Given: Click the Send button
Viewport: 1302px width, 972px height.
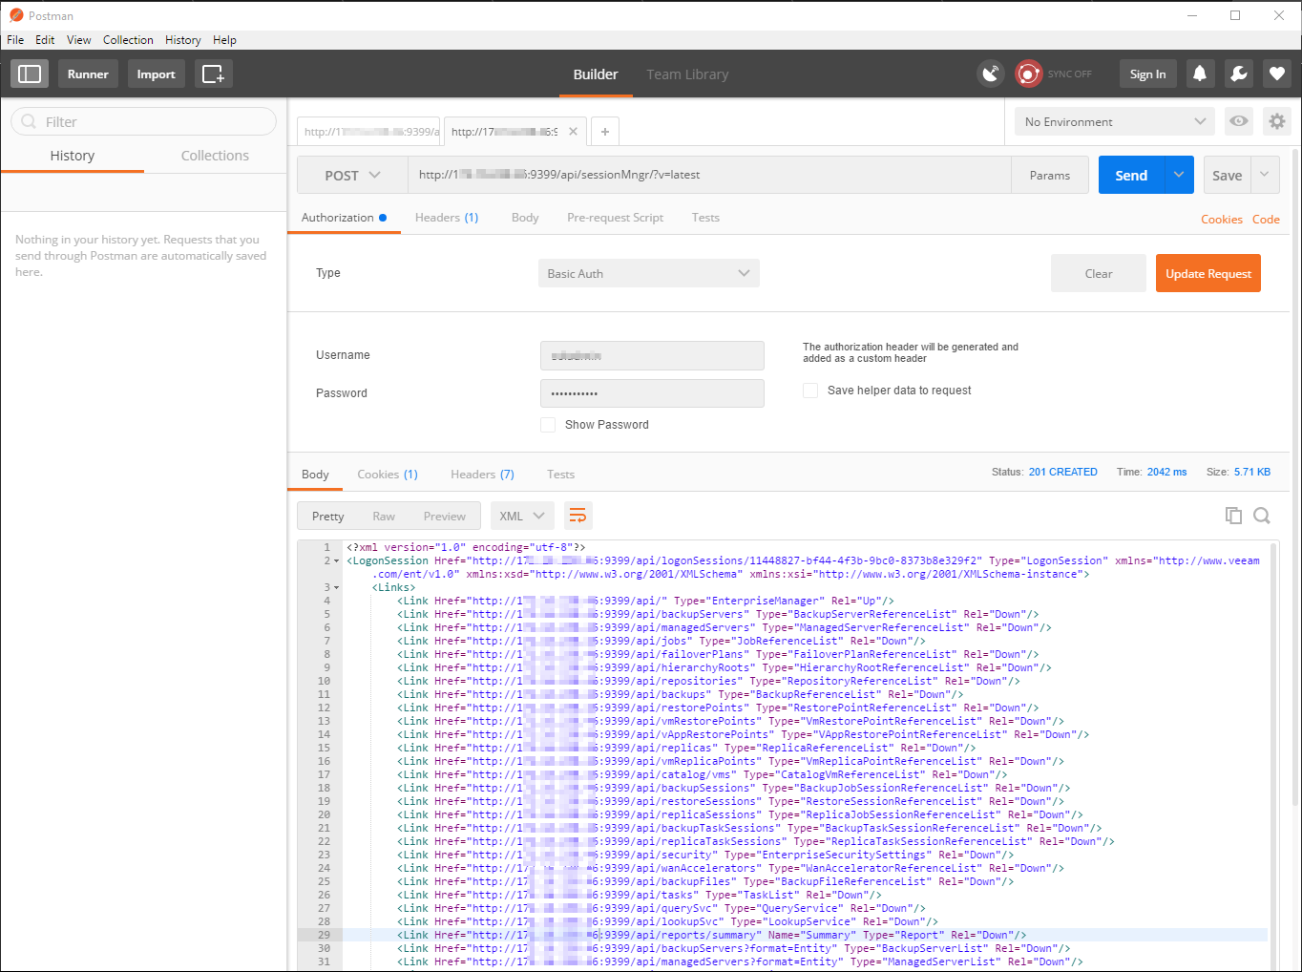Looking at the screenshot, I should pyautogui.click(x=1131, y=175).
